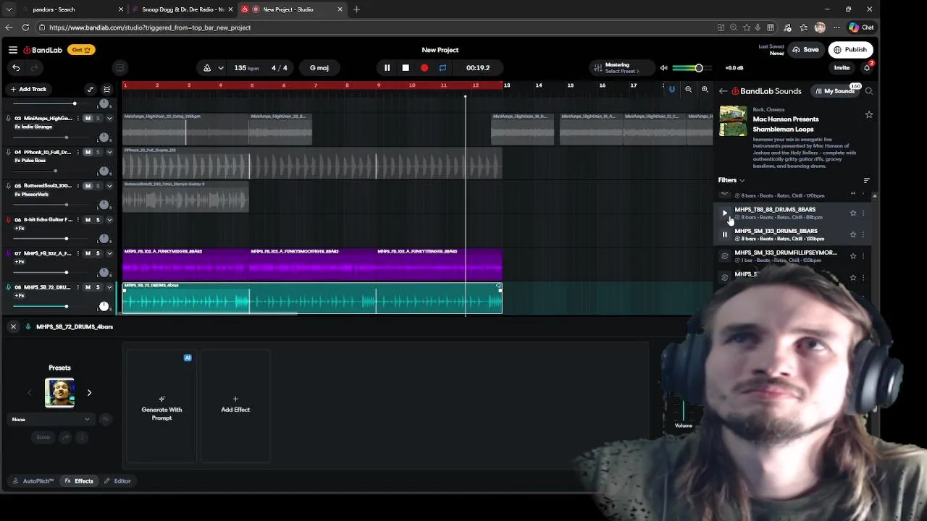Screen dimensions: 927x521
Task: Go back in BandLab Sounds panel
Action: point(723,91)
